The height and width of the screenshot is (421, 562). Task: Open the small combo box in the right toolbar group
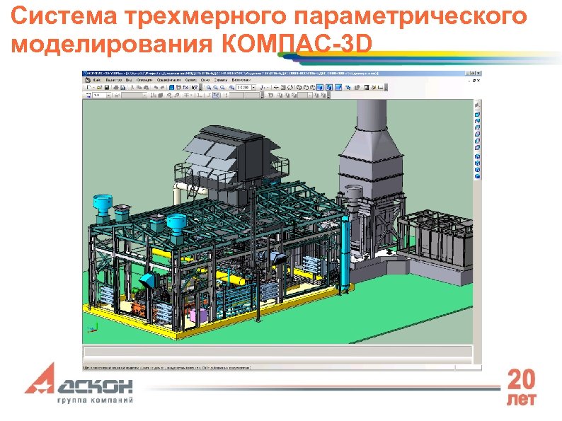[310, 95]
